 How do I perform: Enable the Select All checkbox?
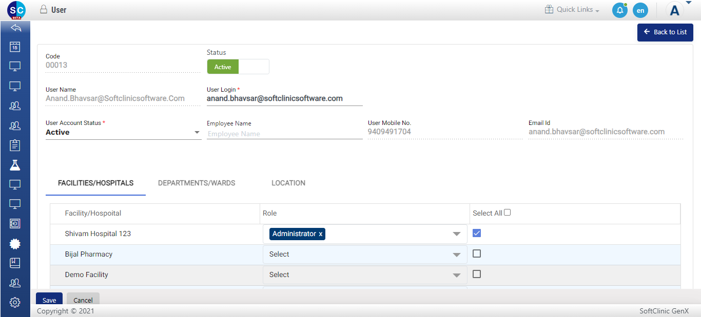[507, 212]
